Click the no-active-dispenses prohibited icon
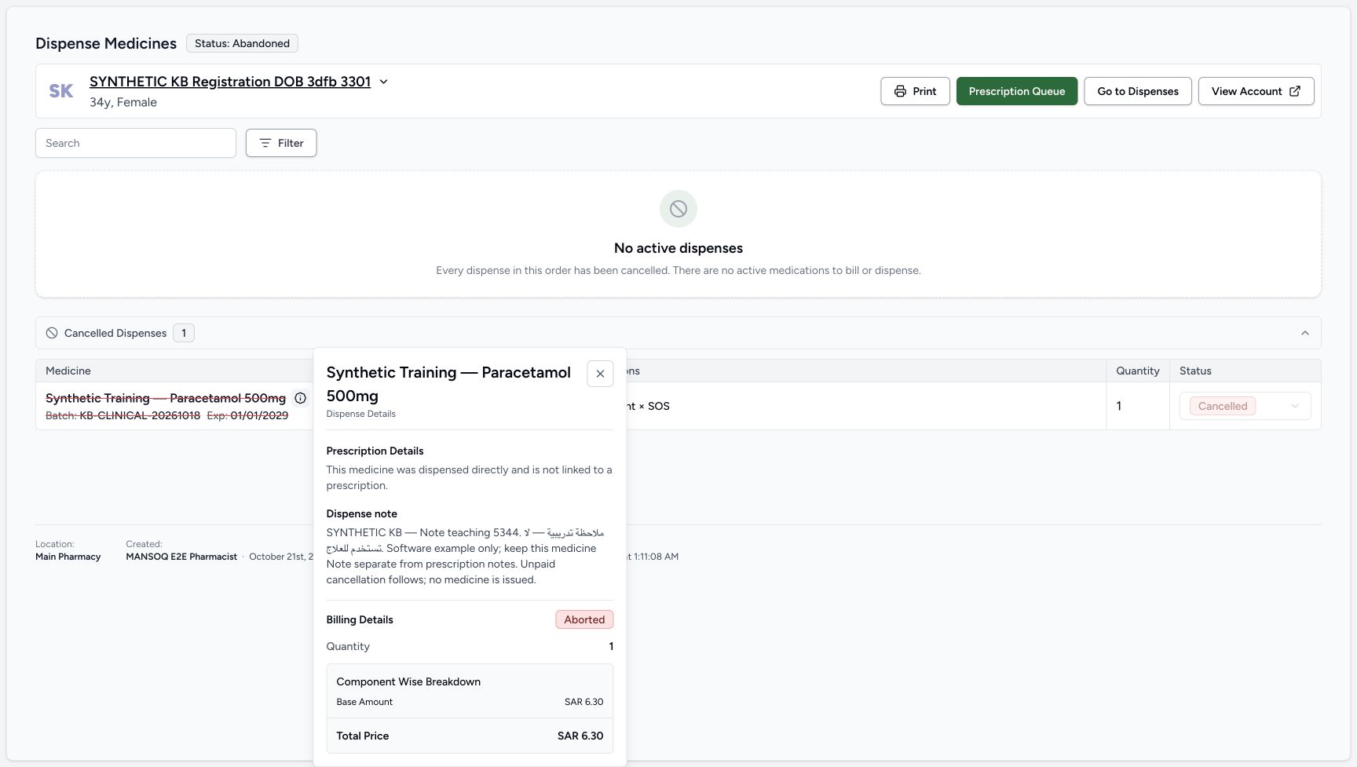This screenshot has width=1357, height=767. (x=678, y=209)
